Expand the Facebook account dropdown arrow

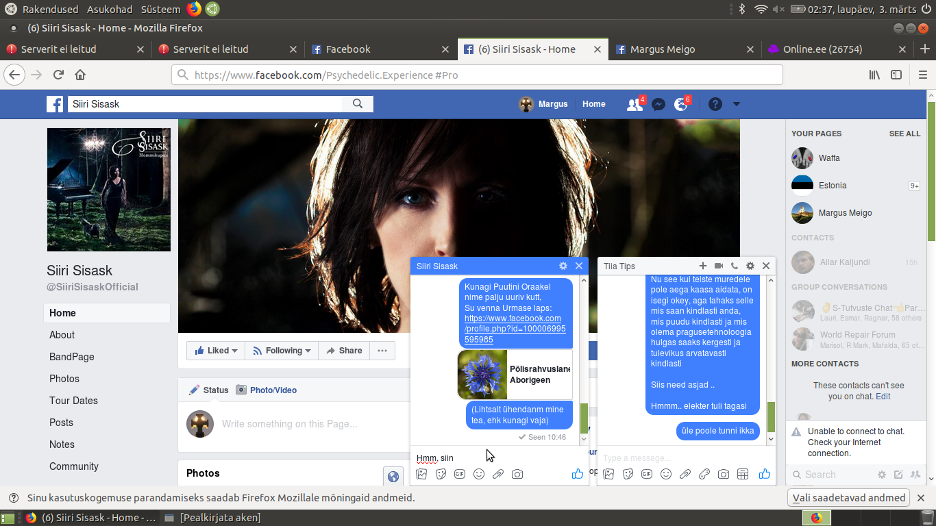click(x=737, y=104)
